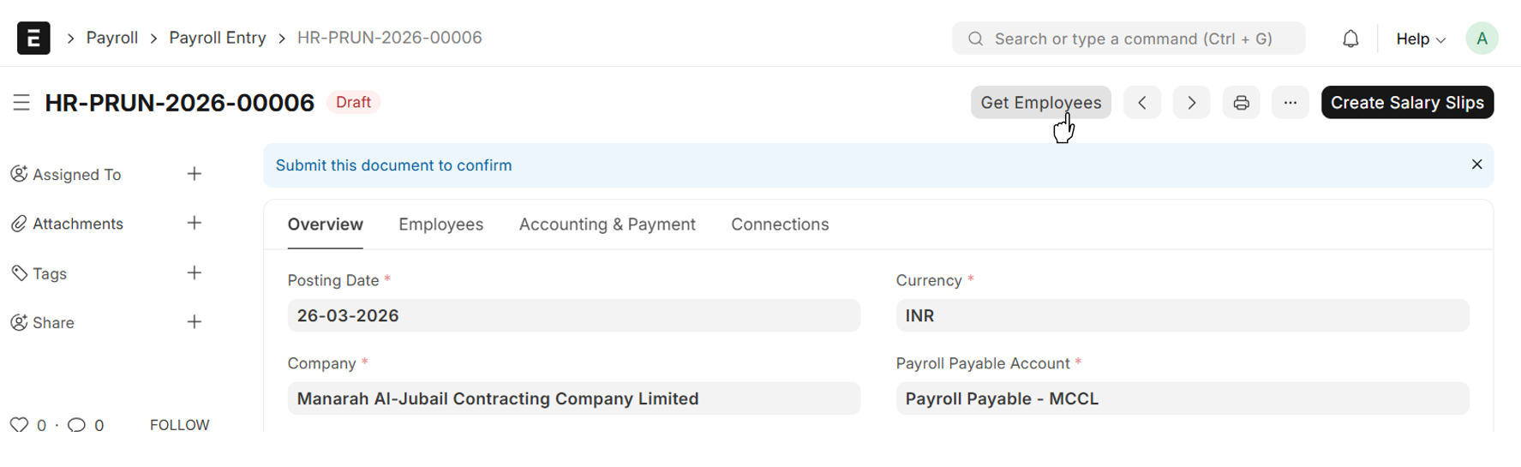
Task: Share document using plus icon
Action: (x=195, y=322)
